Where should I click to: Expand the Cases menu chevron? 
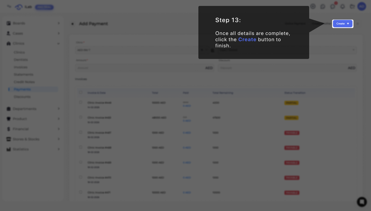(x=58, y=33)
